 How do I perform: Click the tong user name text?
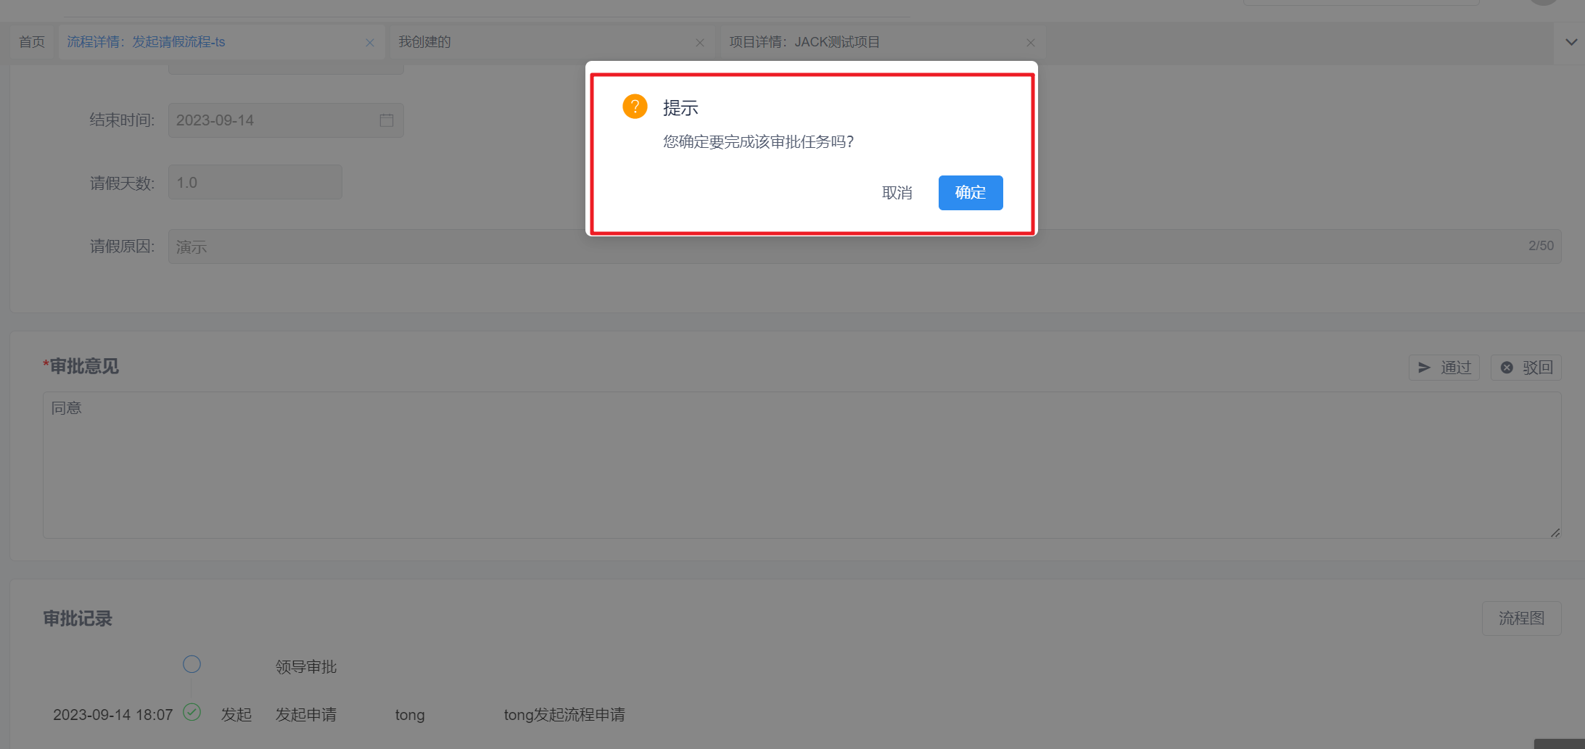(410, 715)
